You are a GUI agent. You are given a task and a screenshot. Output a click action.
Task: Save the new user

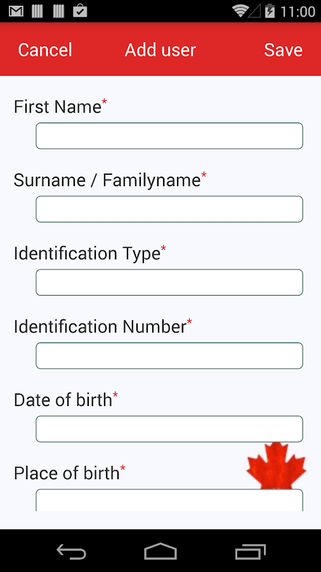click(x=283, y=50)
